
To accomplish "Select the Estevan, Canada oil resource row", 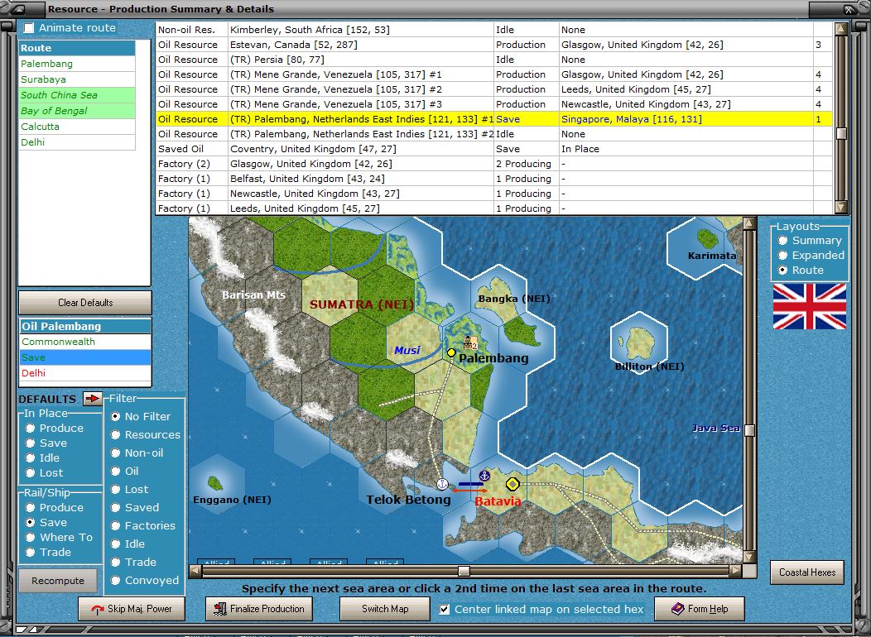I will click(x=493, y=45).
